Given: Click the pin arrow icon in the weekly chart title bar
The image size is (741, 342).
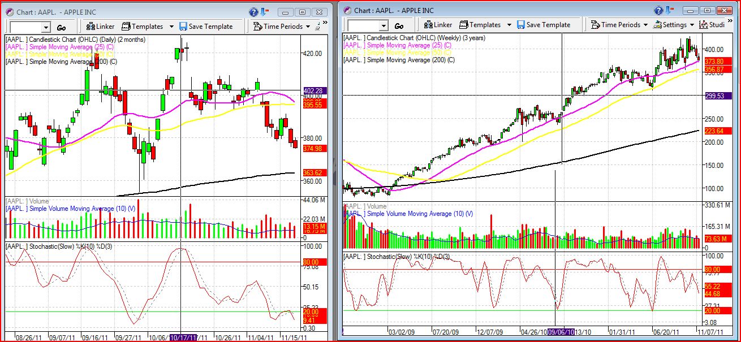Looking at the screenshot, I should pos(670,10).
